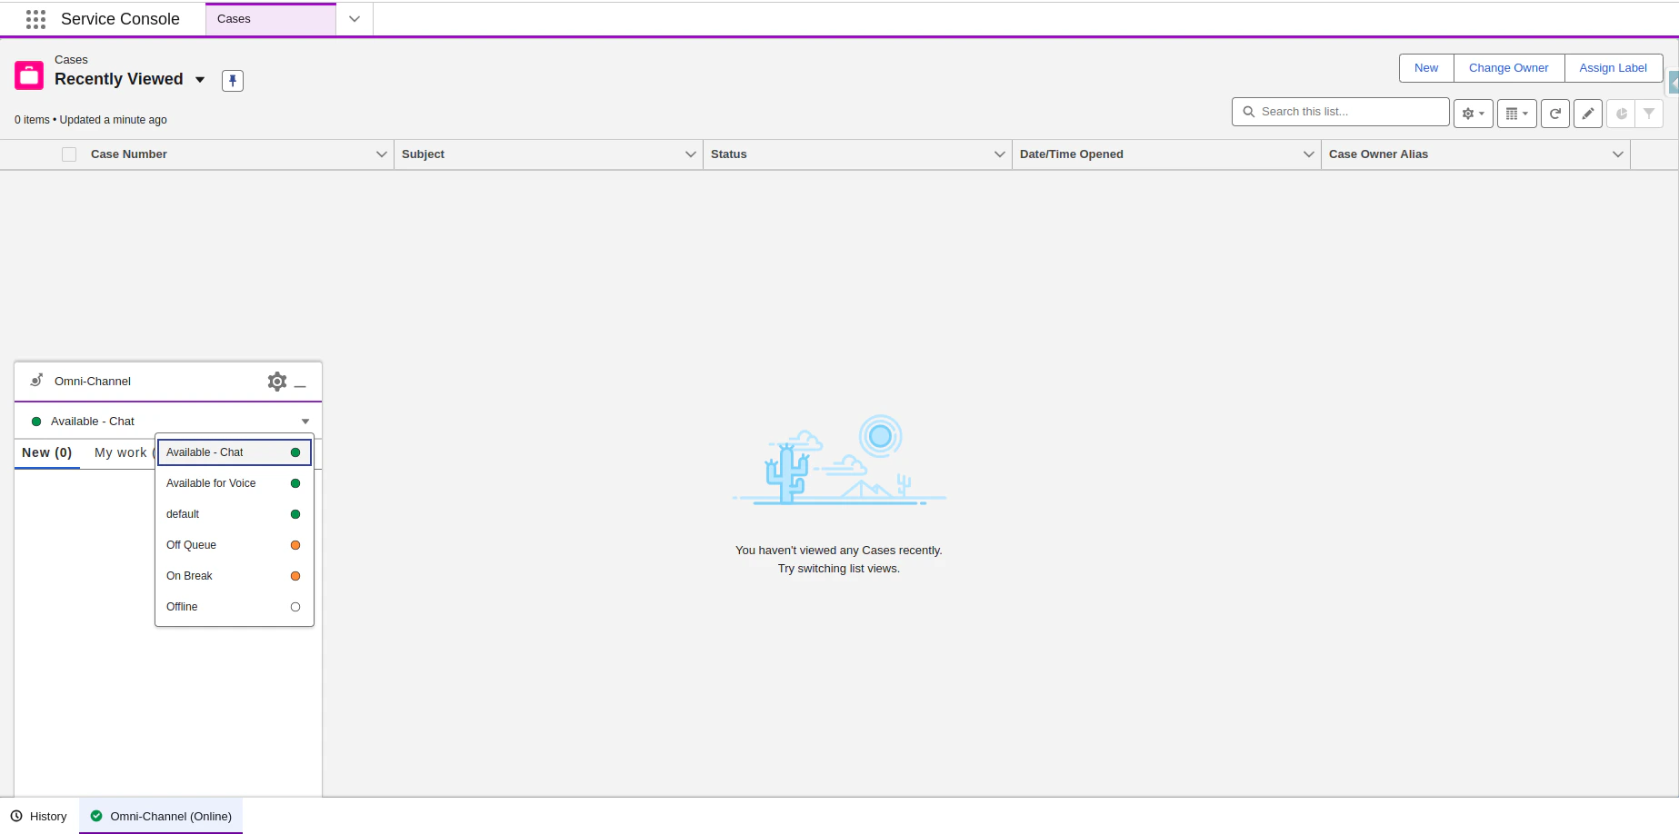Open the navigation tab dropdown chevron
The height and width of the screenshot is (834, 1679).
pyautogui.click(x=355, y=19)
